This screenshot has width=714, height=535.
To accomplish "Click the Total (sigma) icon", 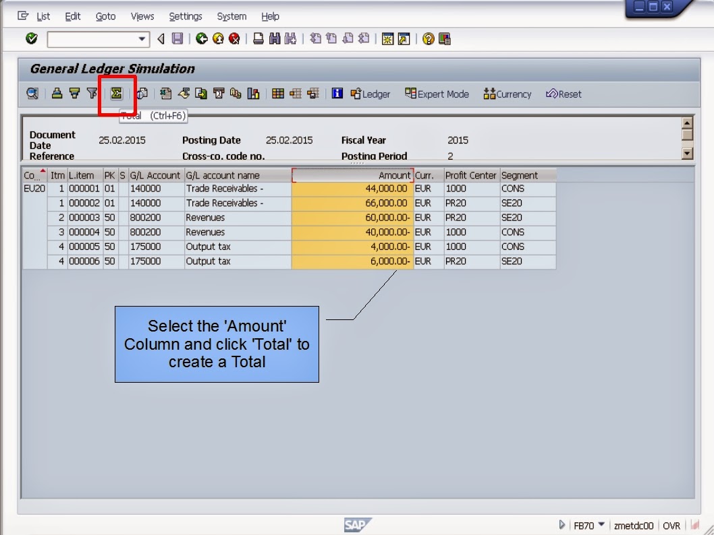I will tap(115, 94).
